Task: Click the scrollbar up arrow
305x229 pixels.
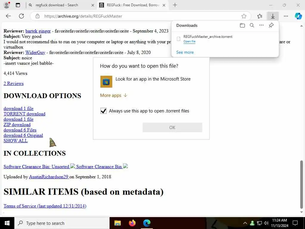Action: click(x=301, y=26)
